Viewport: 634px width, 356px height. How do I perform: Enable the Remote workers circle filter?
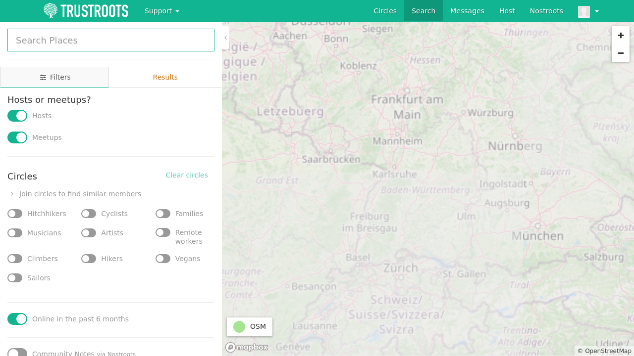pyautogui.click(x=163, y=232)
